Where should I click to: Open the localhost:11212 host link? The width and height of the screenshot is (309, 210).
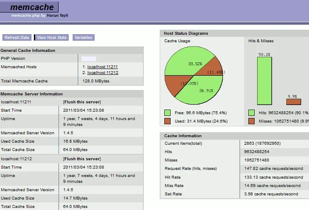coord(103,73)
